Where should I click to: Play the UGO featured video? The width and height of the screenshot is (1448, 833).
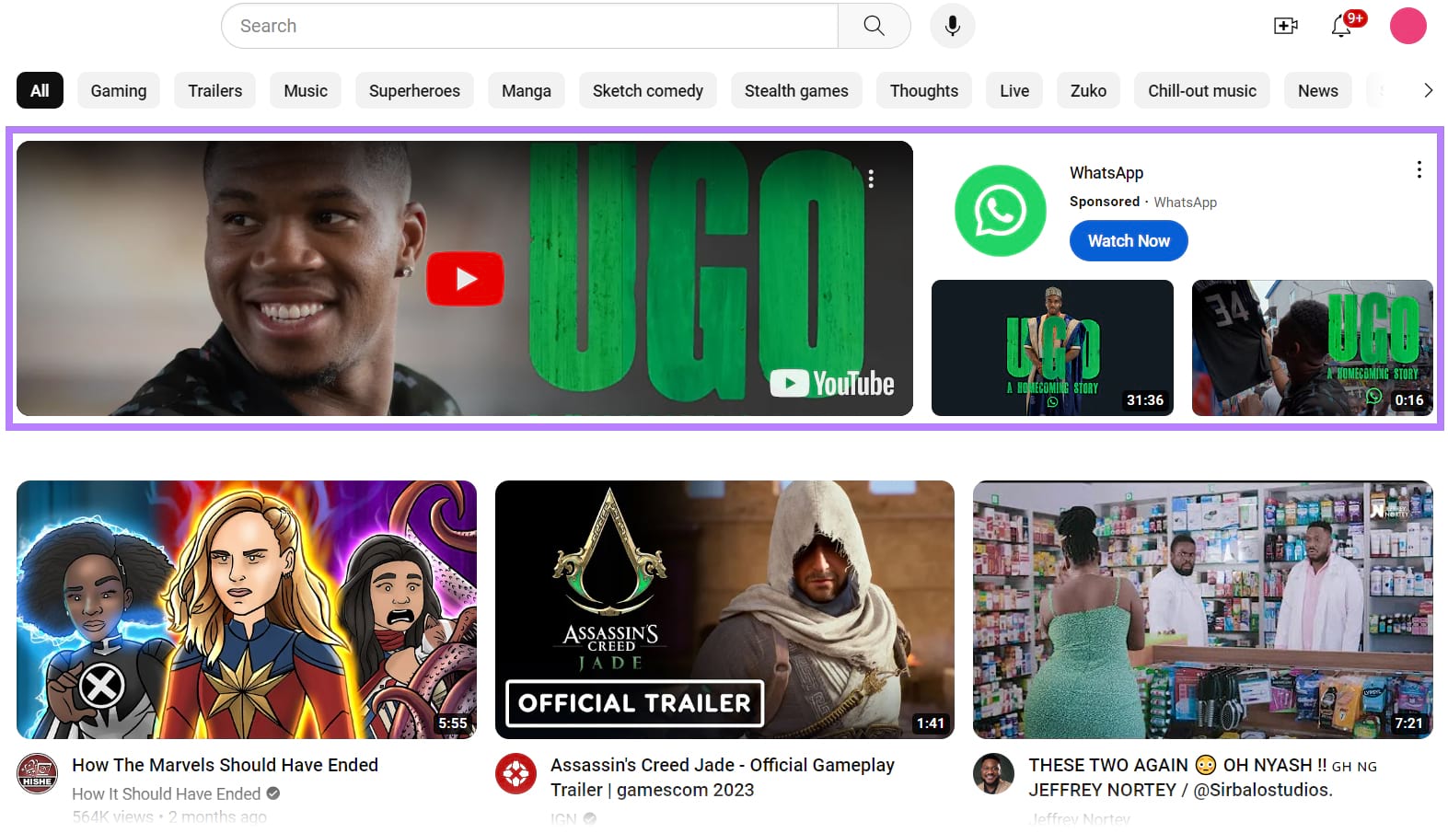(465, 278)
